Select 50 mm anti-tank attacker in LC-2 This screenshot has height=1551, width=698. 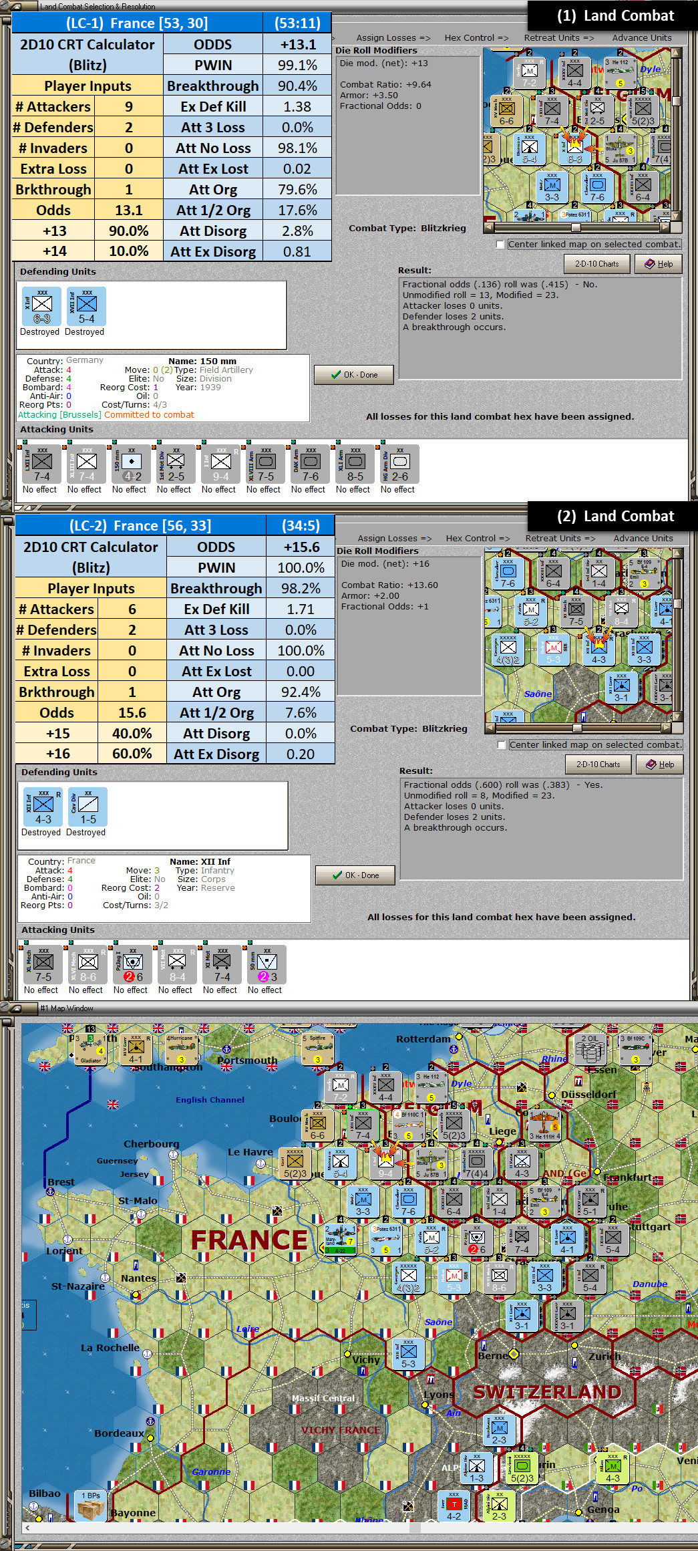click(x=267, y=964)
